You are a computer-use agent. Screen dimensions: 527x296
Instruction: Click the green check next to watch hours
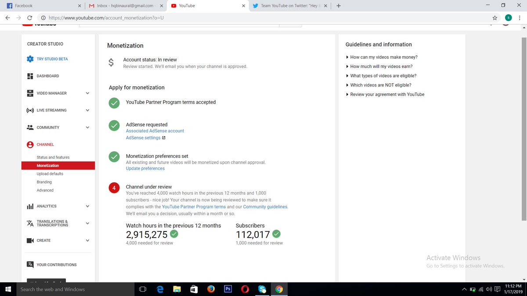174,233
